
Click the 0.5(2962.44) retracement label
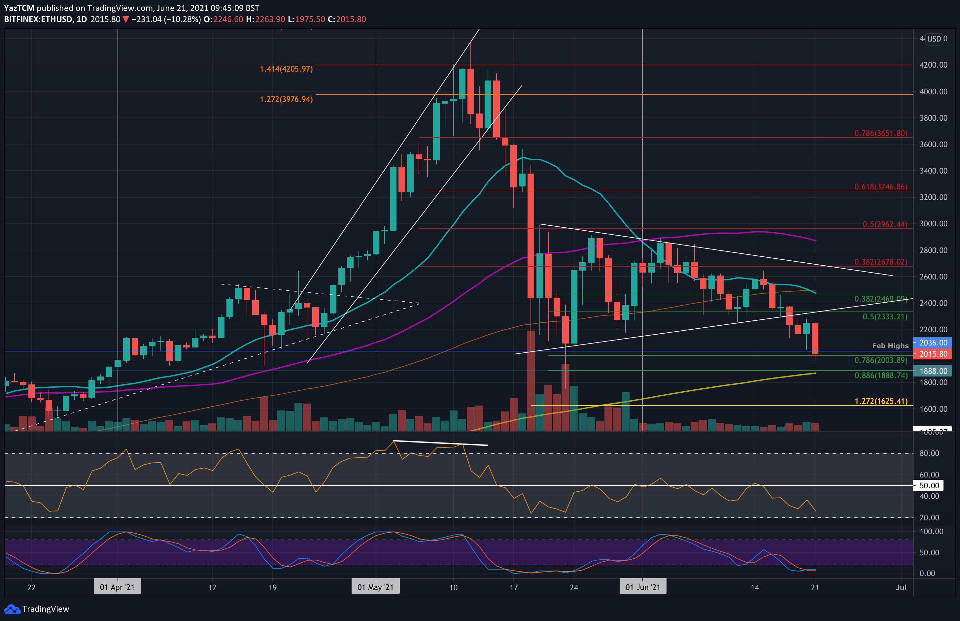tap(885, 224)
